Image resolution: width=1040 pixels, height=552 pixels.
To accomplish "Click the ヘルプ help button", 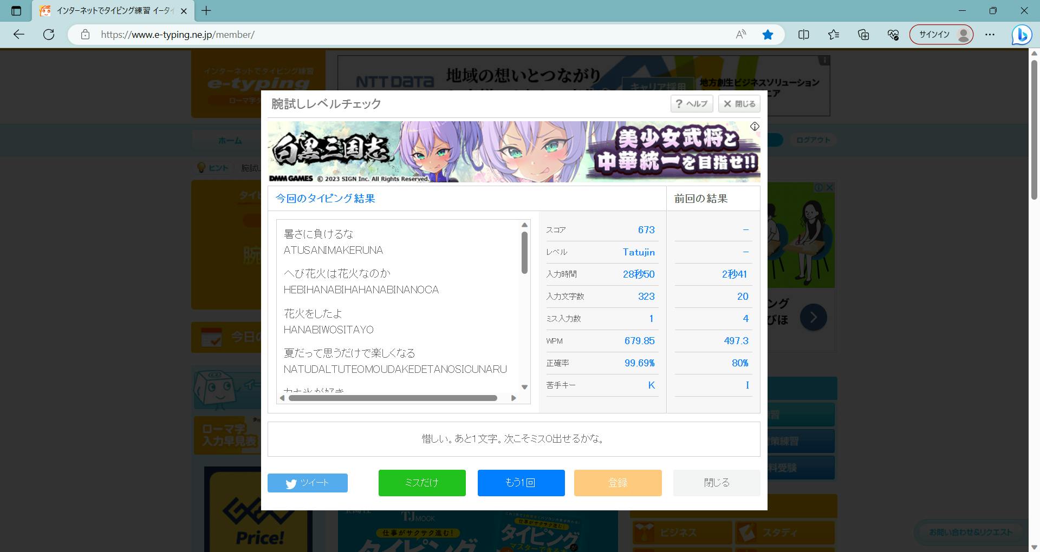I will pos(692,104).
